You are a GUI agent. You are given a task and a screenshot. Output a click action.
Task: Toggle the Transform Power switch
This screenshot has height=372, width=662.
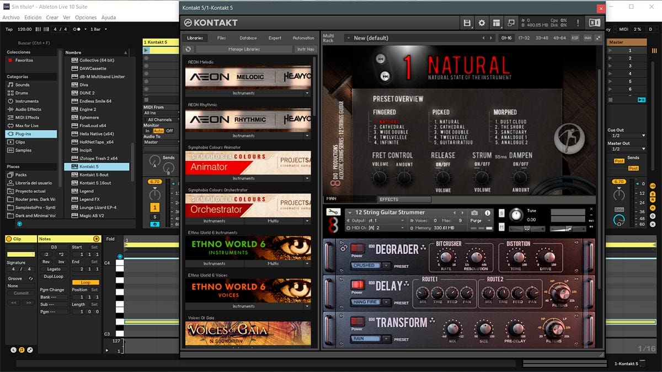click(357, 322)
